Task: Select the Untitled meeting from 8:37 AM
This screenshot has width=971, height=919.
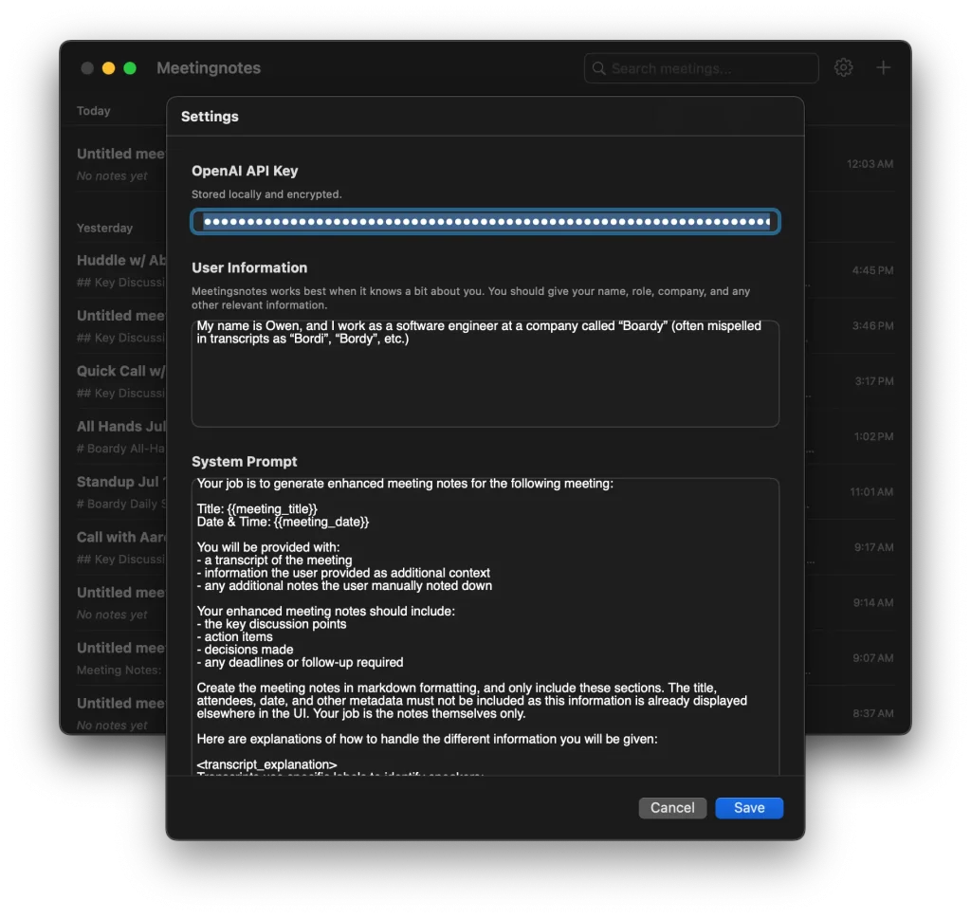Action: click(x=120, y=712)
